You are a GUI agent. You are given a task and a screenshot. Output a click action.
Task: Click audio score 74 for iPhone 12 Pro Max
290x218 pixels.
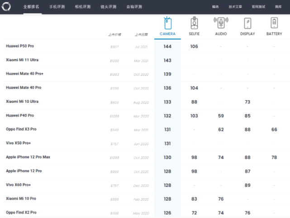coord(221,157)
